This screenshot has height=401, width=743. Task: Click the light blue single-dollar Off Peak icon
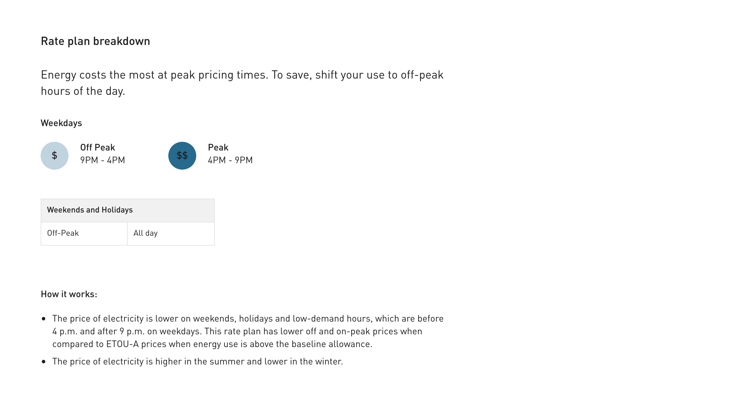[55, 156]
